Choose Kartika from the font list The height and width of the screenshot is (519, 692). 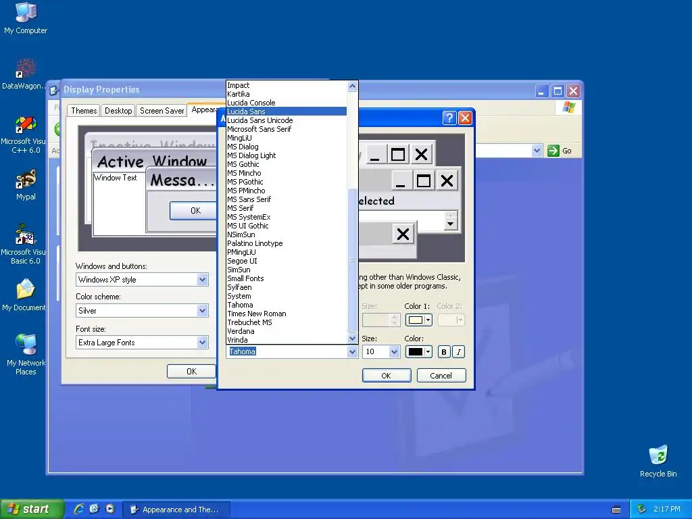[287, 94]
